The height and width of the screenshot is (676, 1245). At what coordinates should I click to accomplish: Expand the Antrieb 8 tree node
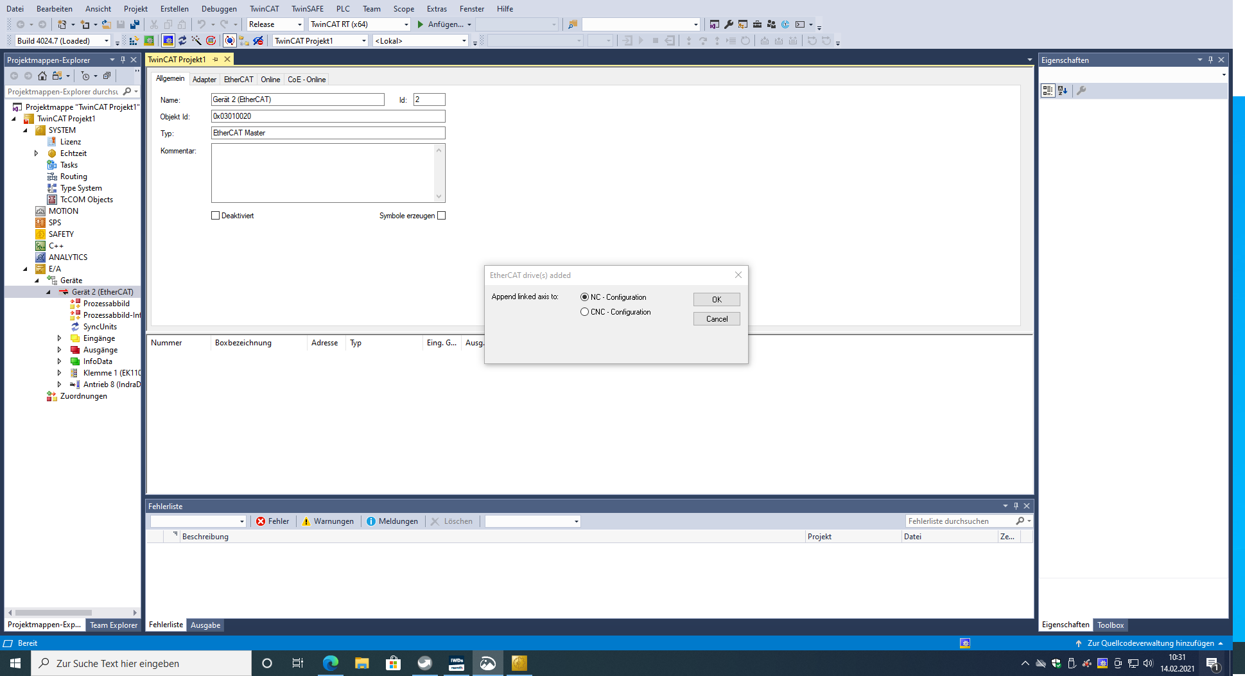point(60,385)
